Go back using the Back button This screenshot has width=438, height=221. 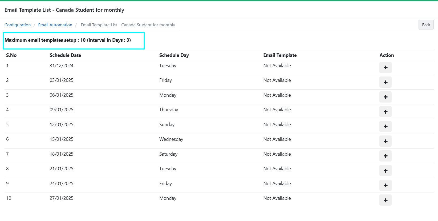(426, 25)
